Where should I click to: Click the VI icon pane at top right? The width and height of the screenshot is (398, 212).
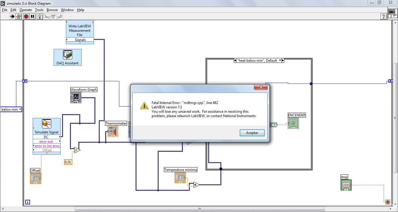tap(392, 13)
